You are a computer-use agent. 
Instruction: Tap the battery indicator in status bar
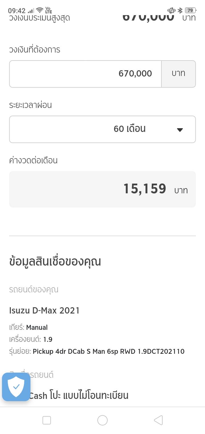(190, 11)
